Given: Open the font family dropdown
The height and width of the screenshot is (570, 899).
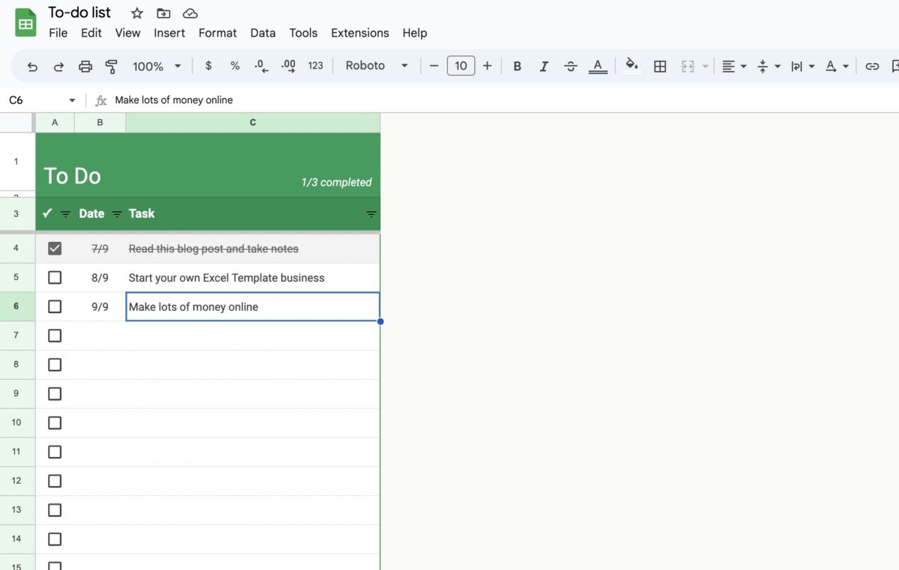Looking at the screenshot, I should (375, 66).
